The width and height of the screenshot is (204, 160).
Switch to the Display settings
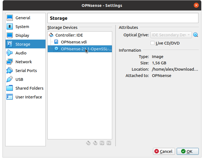pos(25,35)
